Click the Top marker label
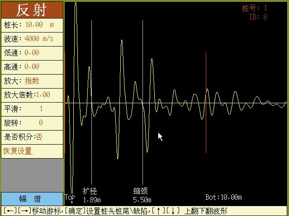 [70, 197]
